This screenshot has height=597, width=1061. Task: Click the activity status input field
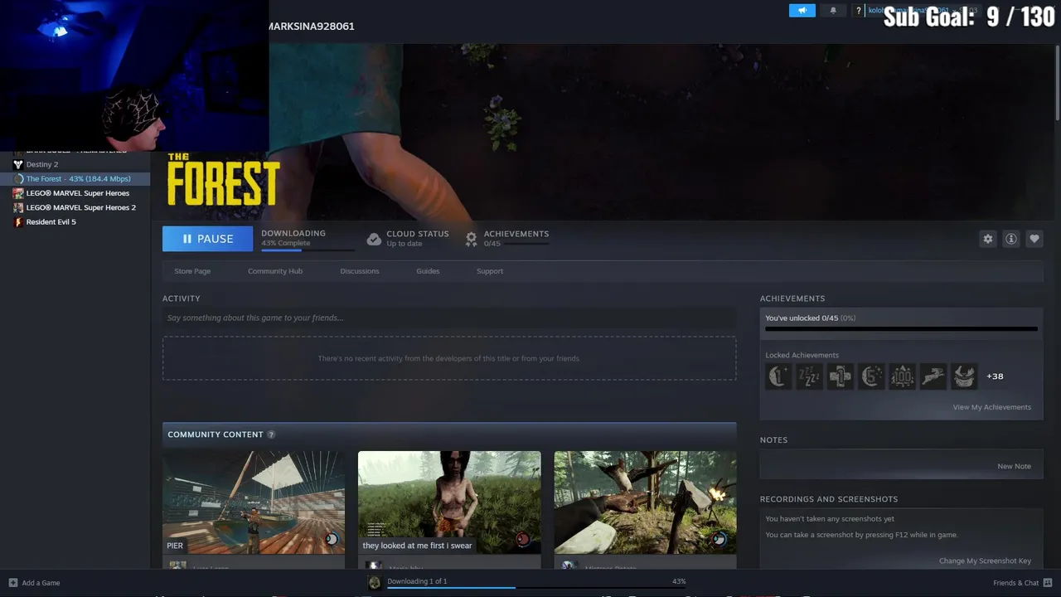449,318
